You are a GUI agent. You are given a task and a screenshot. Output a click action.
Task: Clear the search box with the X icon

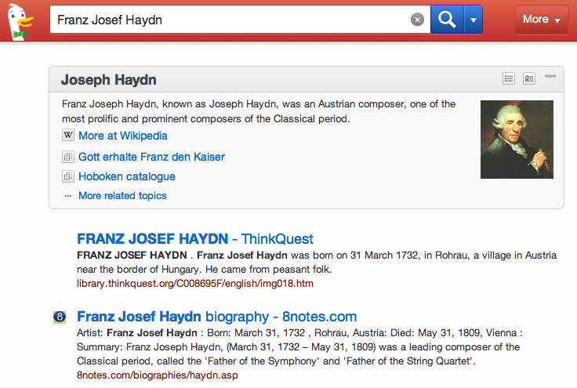(417, 20)
